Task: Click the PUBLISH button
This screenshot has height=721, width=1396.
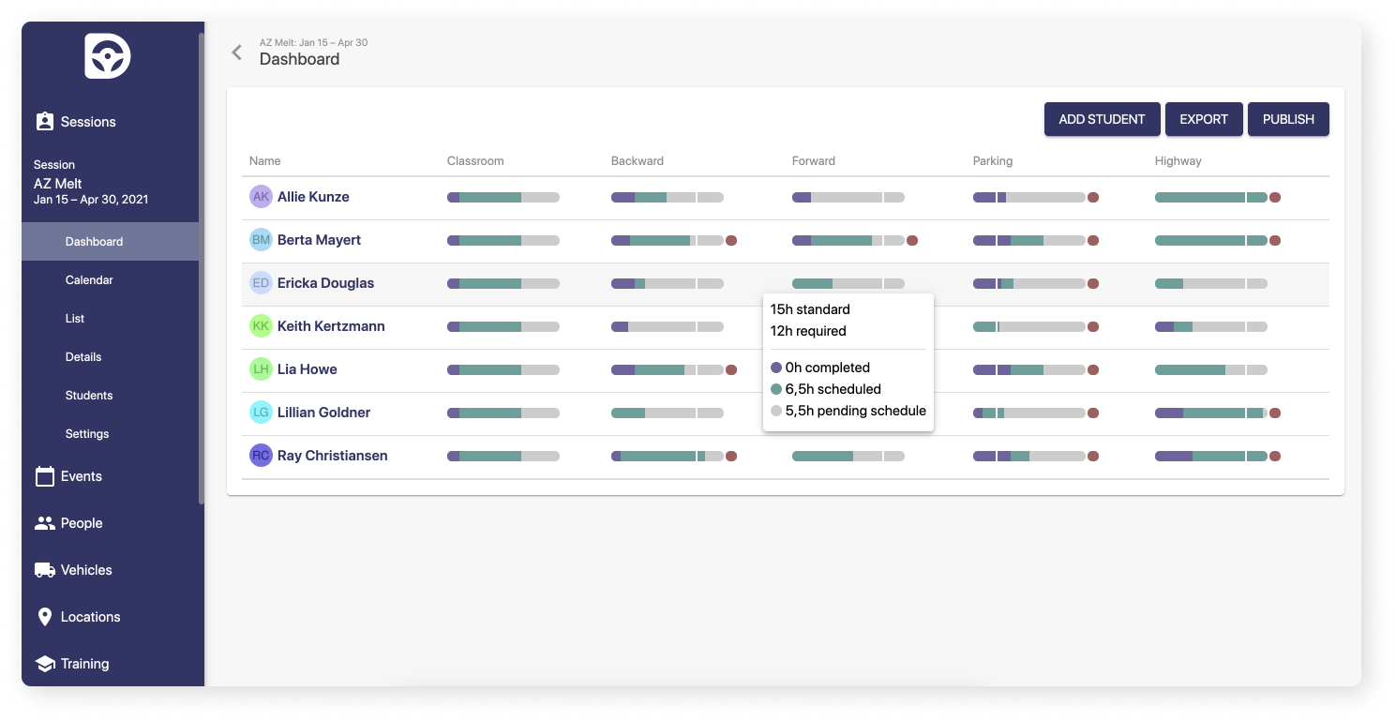Action: tap(1288, 119)
